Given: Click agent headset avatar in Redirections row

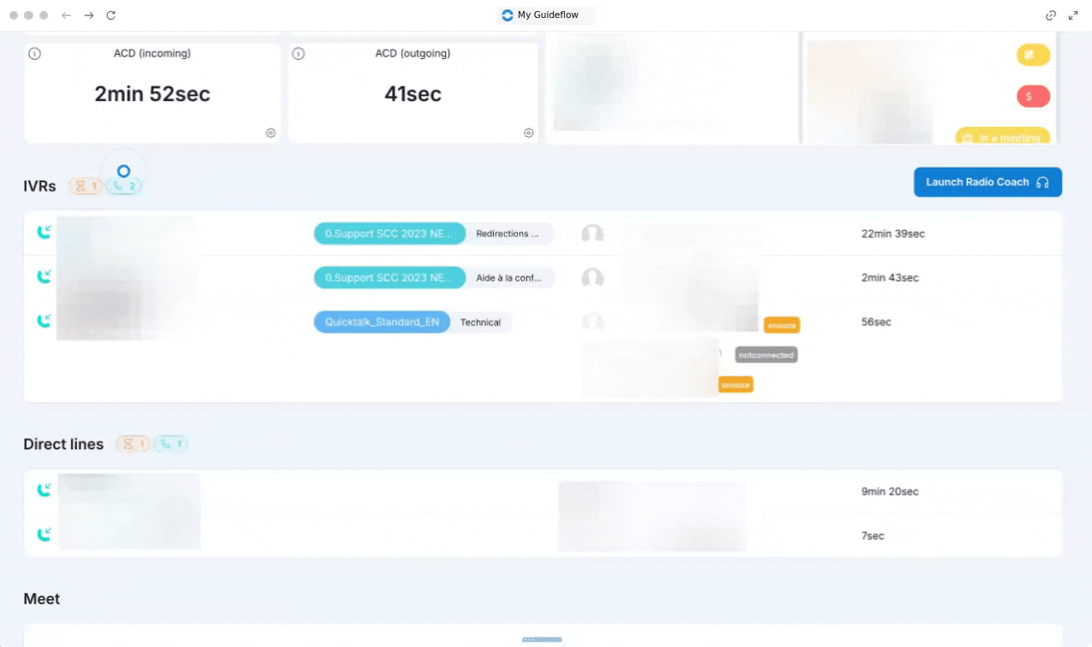Looking at the screenshot, I should pyautogui.click(x=592, y=234).
